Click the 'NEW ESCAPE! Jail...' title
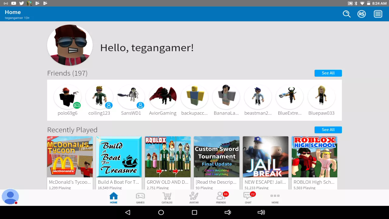Image resolution: width=389 pixels, height=219 pixels. 265,182
